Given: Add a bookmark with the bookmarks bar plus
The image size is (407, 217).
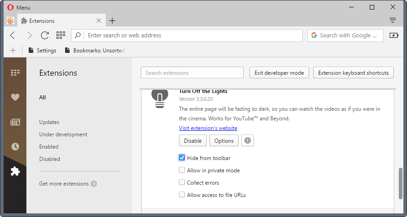Looking at the screenshot, I should click(13, 51).
